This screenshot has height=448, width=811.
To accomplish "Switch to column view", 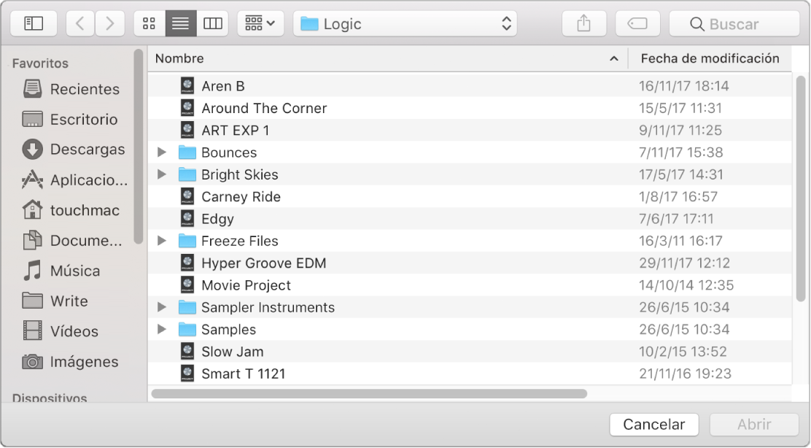I will click(x=212, y=23).
